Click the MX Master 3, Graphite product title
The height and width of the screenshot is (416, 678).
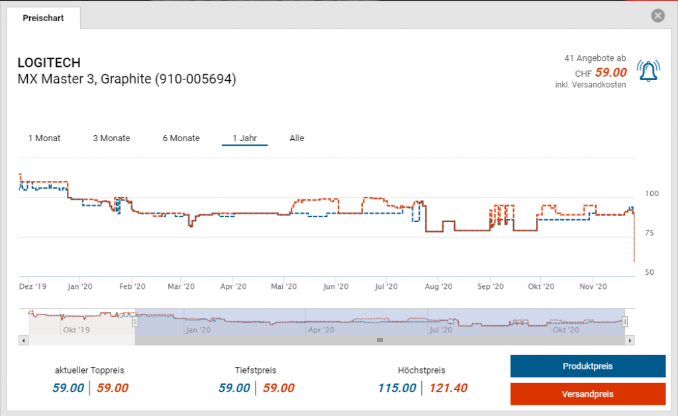click(x=126, y=79)
